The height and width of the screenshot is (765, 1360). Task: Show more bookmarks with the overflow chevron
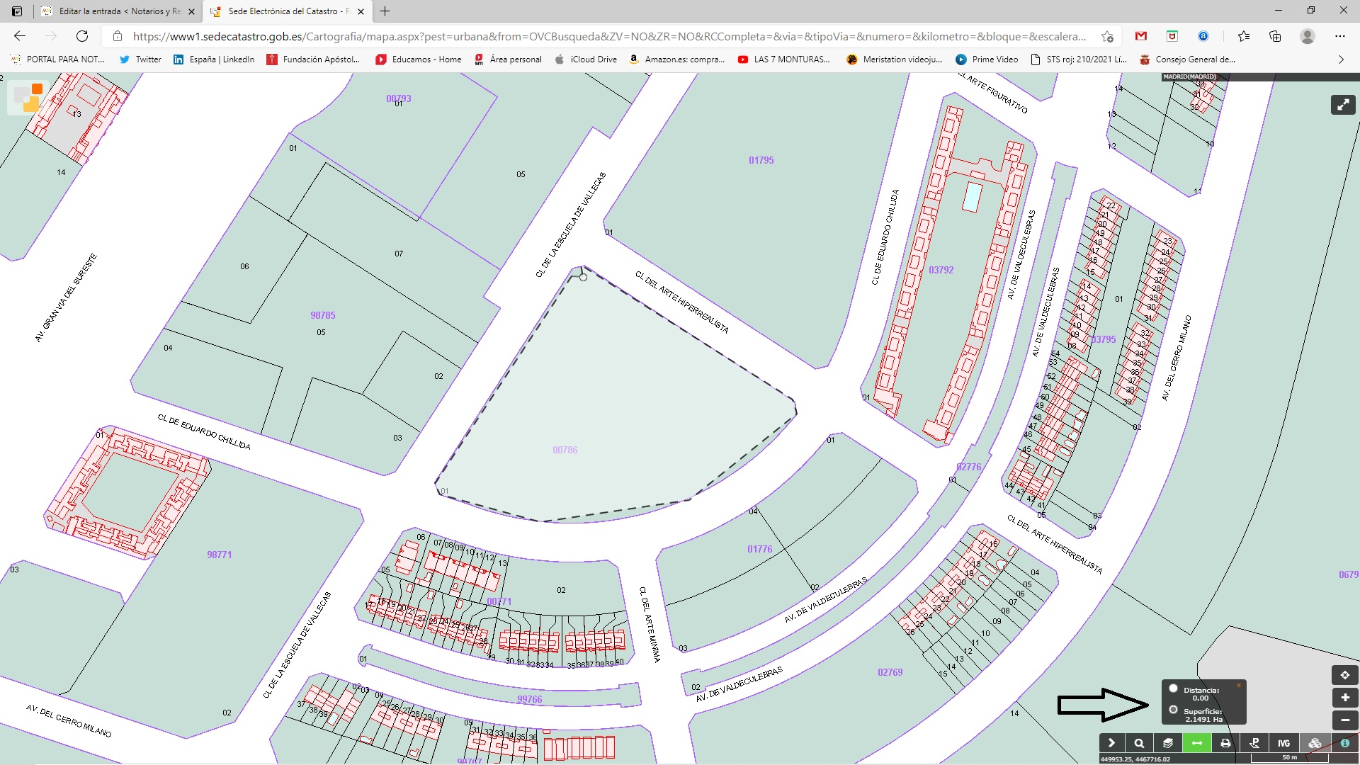(x=1341, y=59)
